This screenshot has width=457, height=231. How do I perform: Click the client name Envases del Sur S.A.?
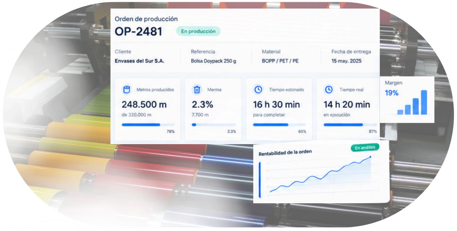[x=140, y=61]
